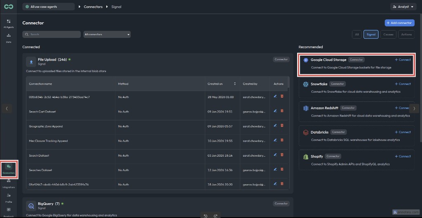Click the BigQuery connector icon

[31, 206]
